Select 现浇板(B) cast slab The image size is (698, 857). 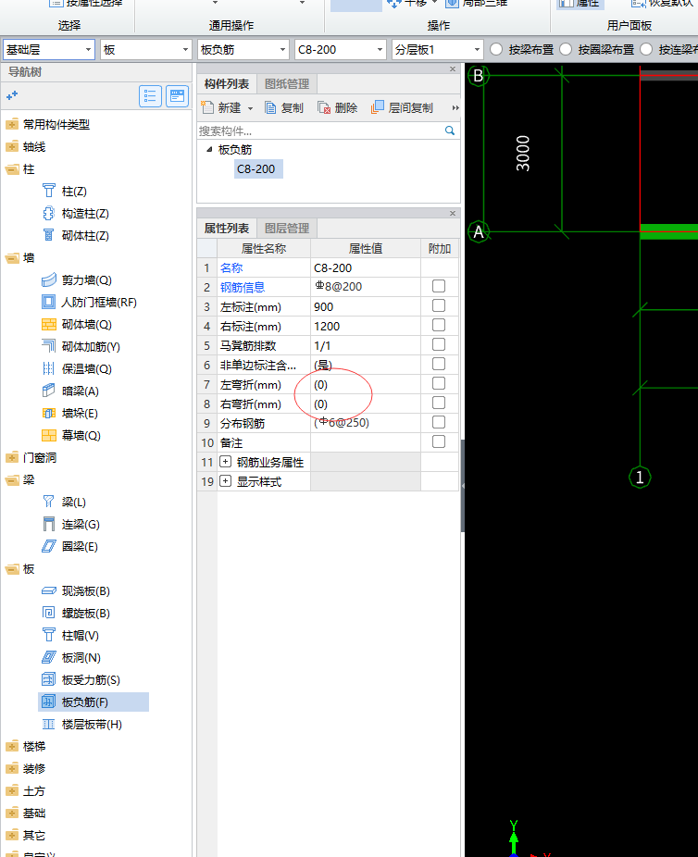(86, 590)
